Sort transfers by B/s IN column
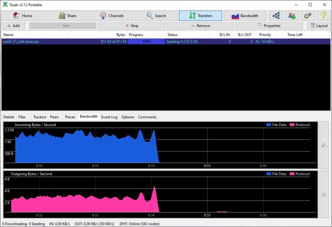The width and height of the screenshot is (332, 227). pos(221,35)
